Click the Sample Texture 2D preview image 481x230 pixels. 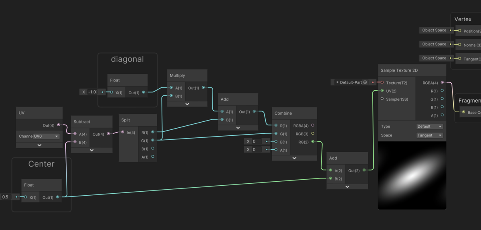pyautogui.click(x=412, y=175)
